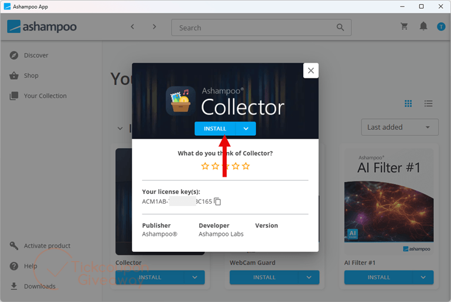Click the Collector card thumbnail
This screenshot has width=451, height=302.
[x=124, y=201]
